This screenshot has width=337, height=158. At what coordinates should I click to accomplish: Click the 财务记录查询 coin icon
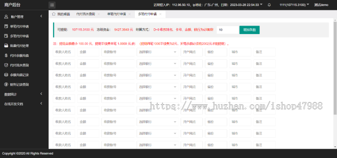pyautogui.click(x=6, y=84)
